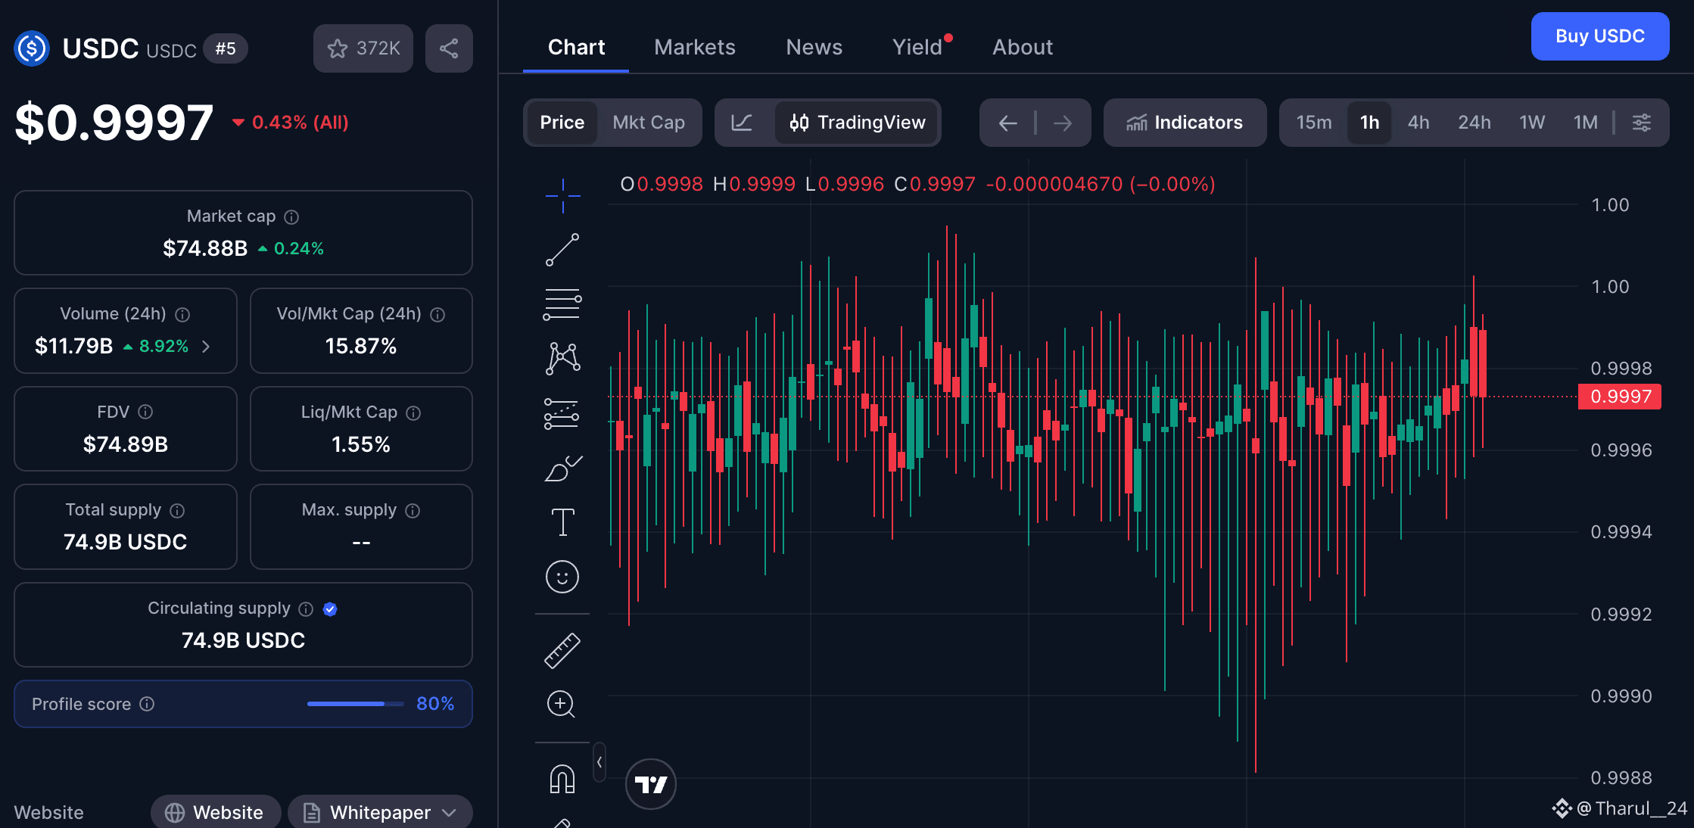Show Vol/Mkt Cap (24h) info tooltip
This screenshot has width=1694, height=828.
point(438,315)
